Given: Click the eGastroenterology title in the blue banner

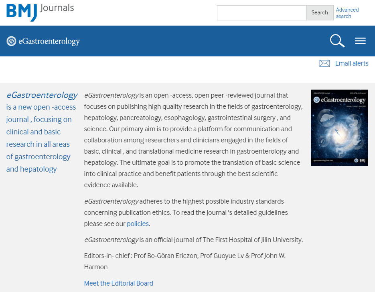Looking at the screenshot, I should pyautogui.click(x=49, y=41).
